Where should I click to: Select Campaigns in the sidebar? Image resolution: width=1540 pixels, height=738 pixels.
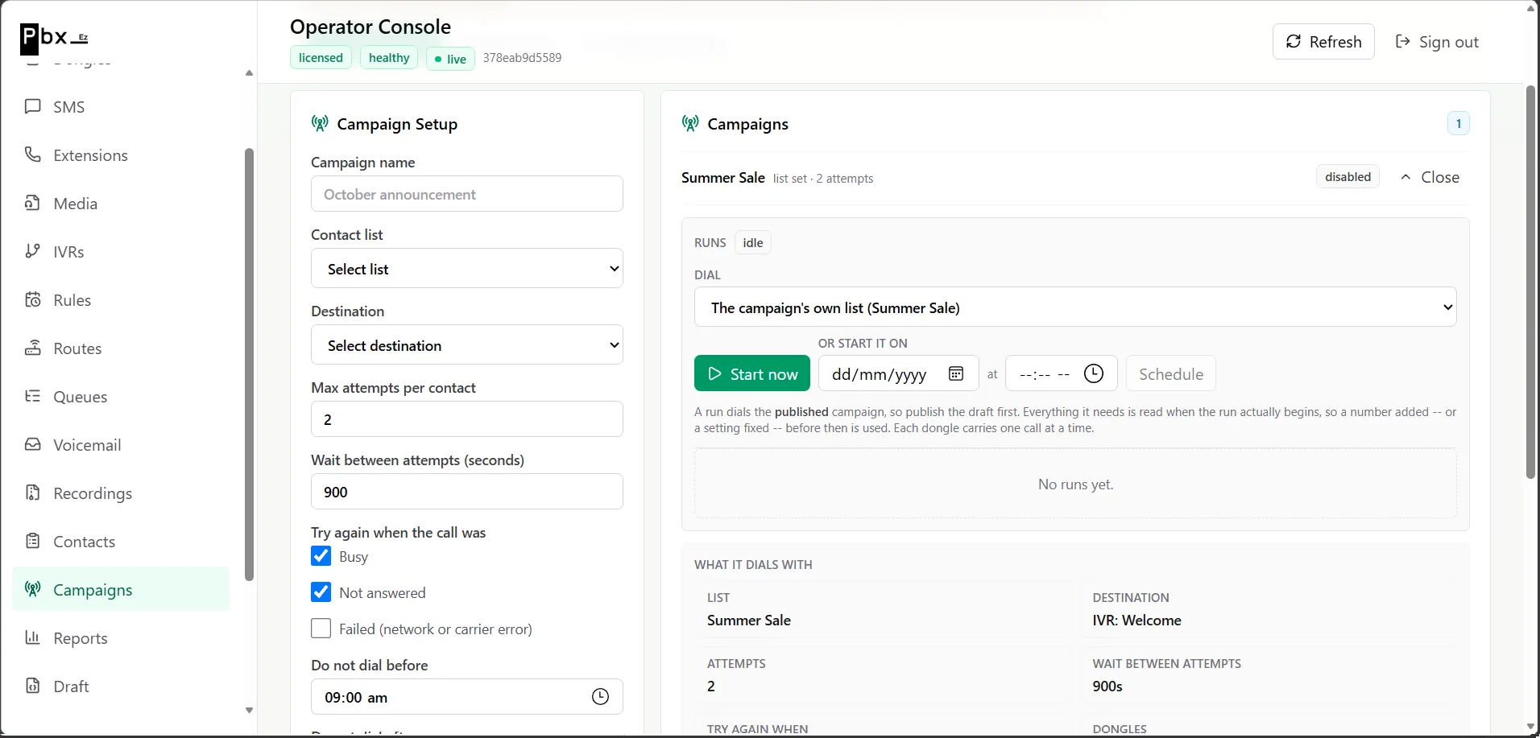pyautogui.click(x=121, y=589)
